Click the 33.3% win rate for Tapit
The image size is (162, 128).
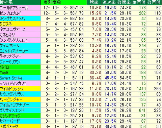95,73
